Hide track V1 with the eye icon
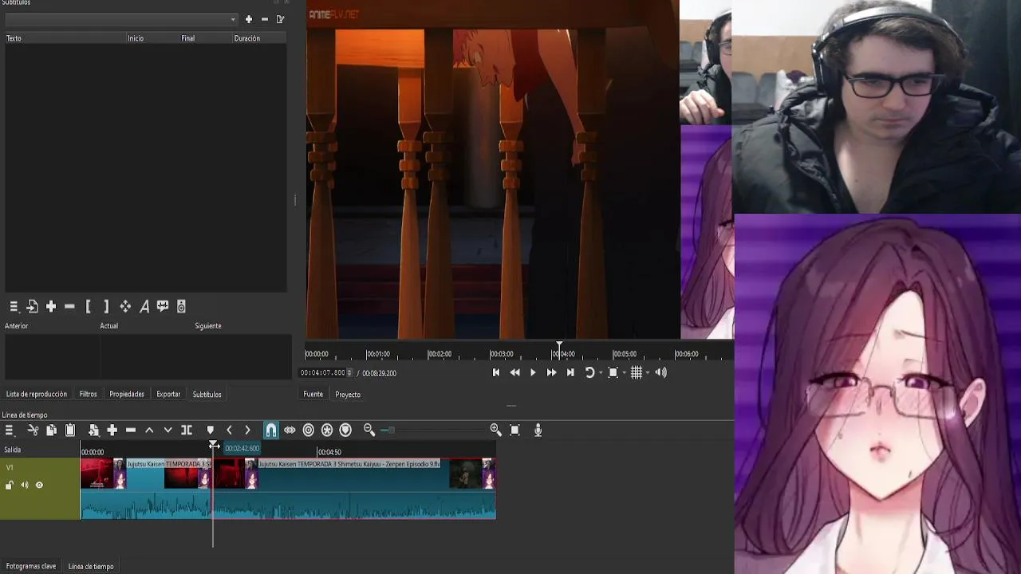This screenshot has height=574, width=1021. pos(39,485)
